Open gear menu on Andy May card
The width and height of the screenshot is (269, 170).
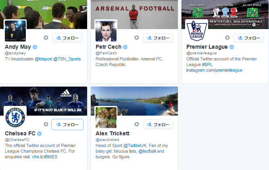[46, 38]
